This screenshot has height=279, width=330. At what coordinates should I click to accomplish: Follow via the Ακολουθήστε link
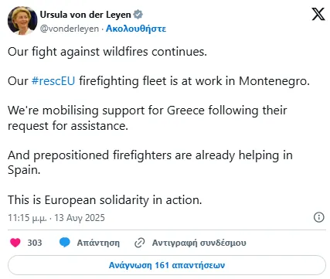click(136, 29)
